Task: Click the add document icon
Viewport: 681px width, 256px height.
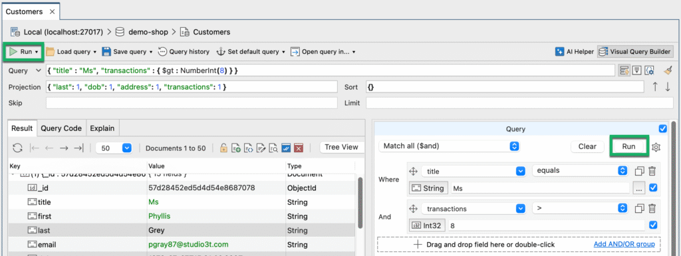Action: pos(236,148)
